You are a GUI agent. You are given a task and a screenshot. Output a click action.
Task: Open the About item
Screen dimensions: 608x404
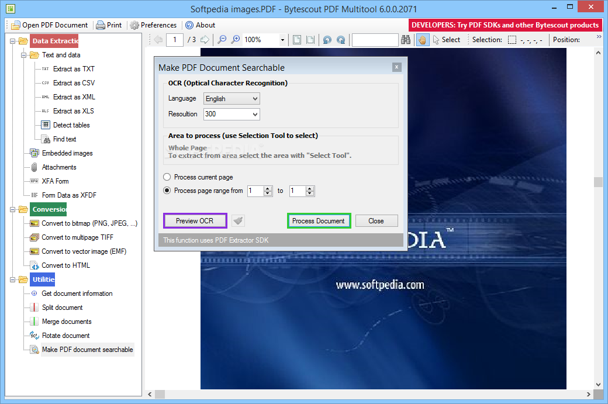(200, 25)
